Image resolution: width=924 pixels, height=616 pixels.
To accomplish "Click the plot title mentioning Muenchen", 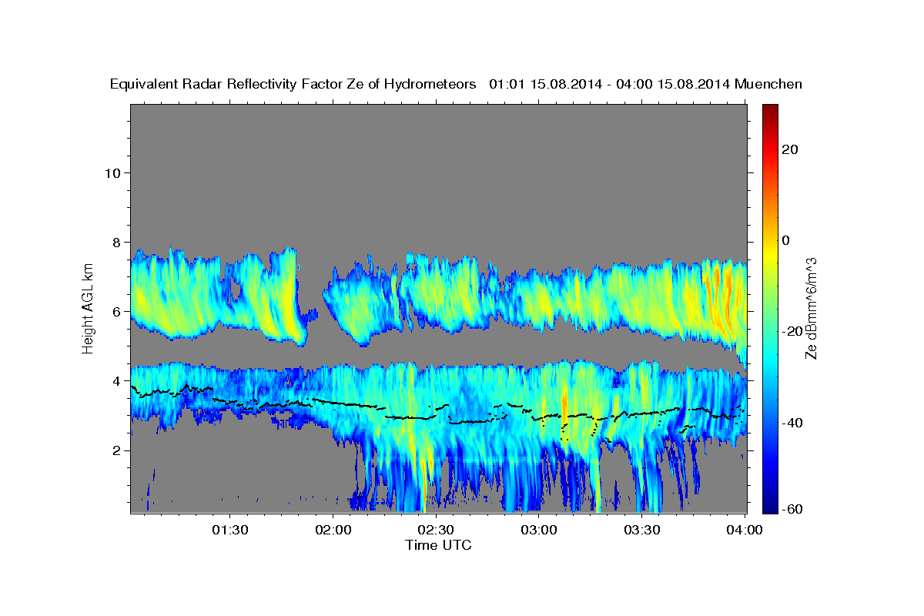I will tap(457, 84).
